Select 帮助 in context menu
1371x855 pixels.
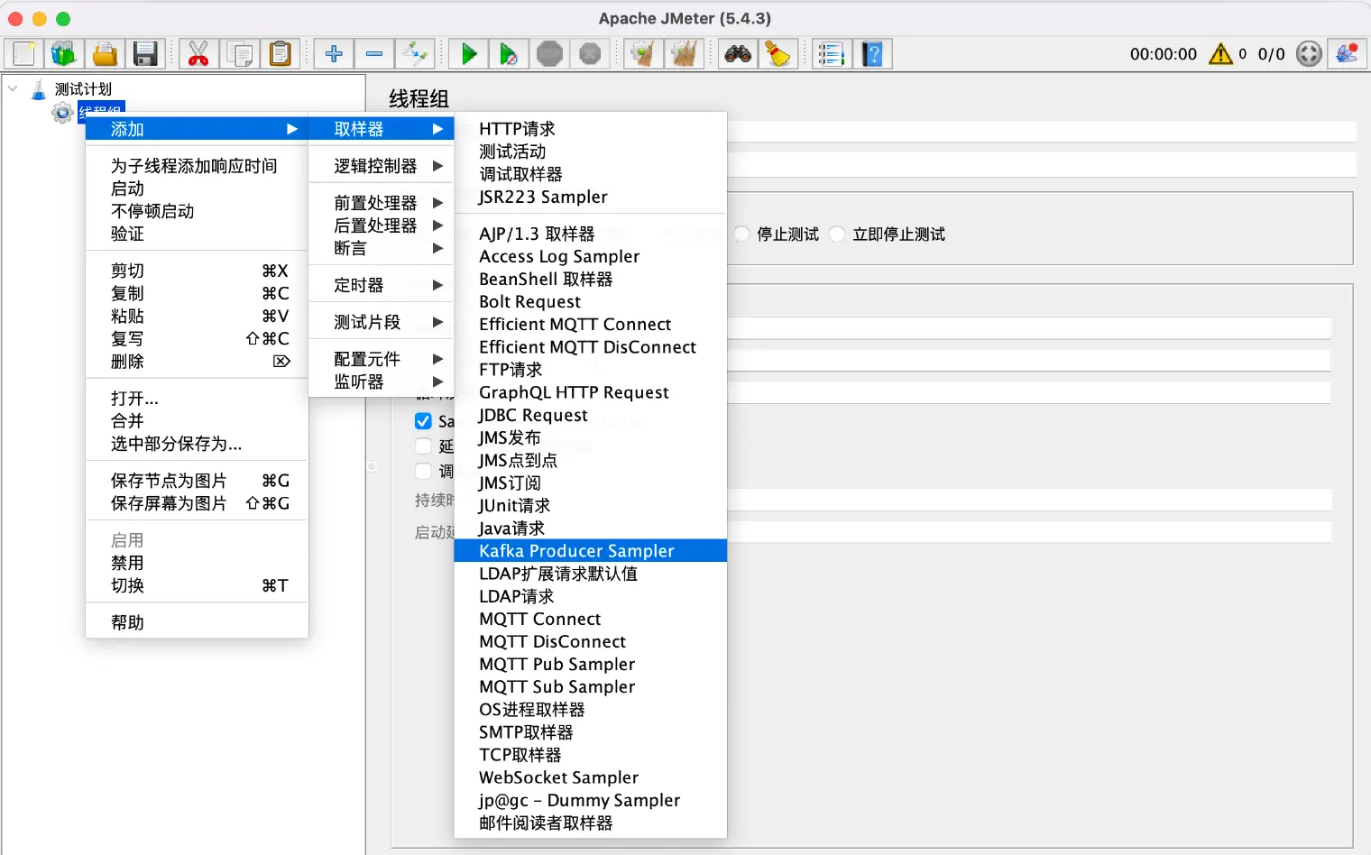point(198,622)
